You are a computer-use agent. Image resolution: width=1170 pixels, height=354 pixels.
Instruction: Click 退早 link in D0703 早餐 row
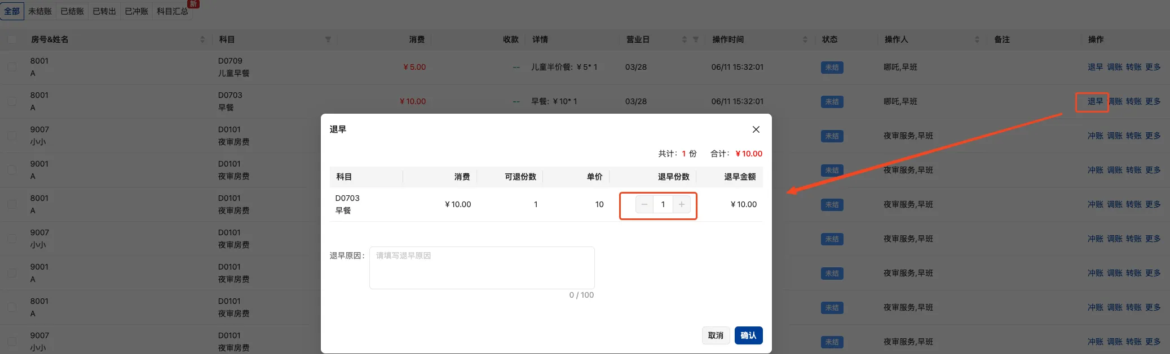pyautogui.click(x=1096, y=101)
